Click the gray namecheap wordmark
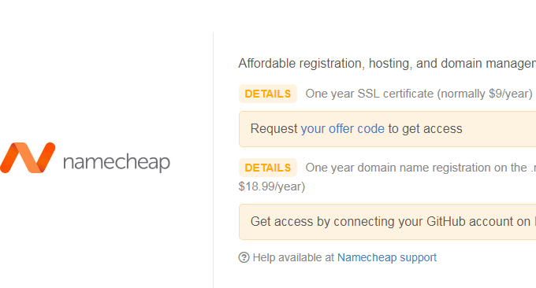 (x=117, y=162)
